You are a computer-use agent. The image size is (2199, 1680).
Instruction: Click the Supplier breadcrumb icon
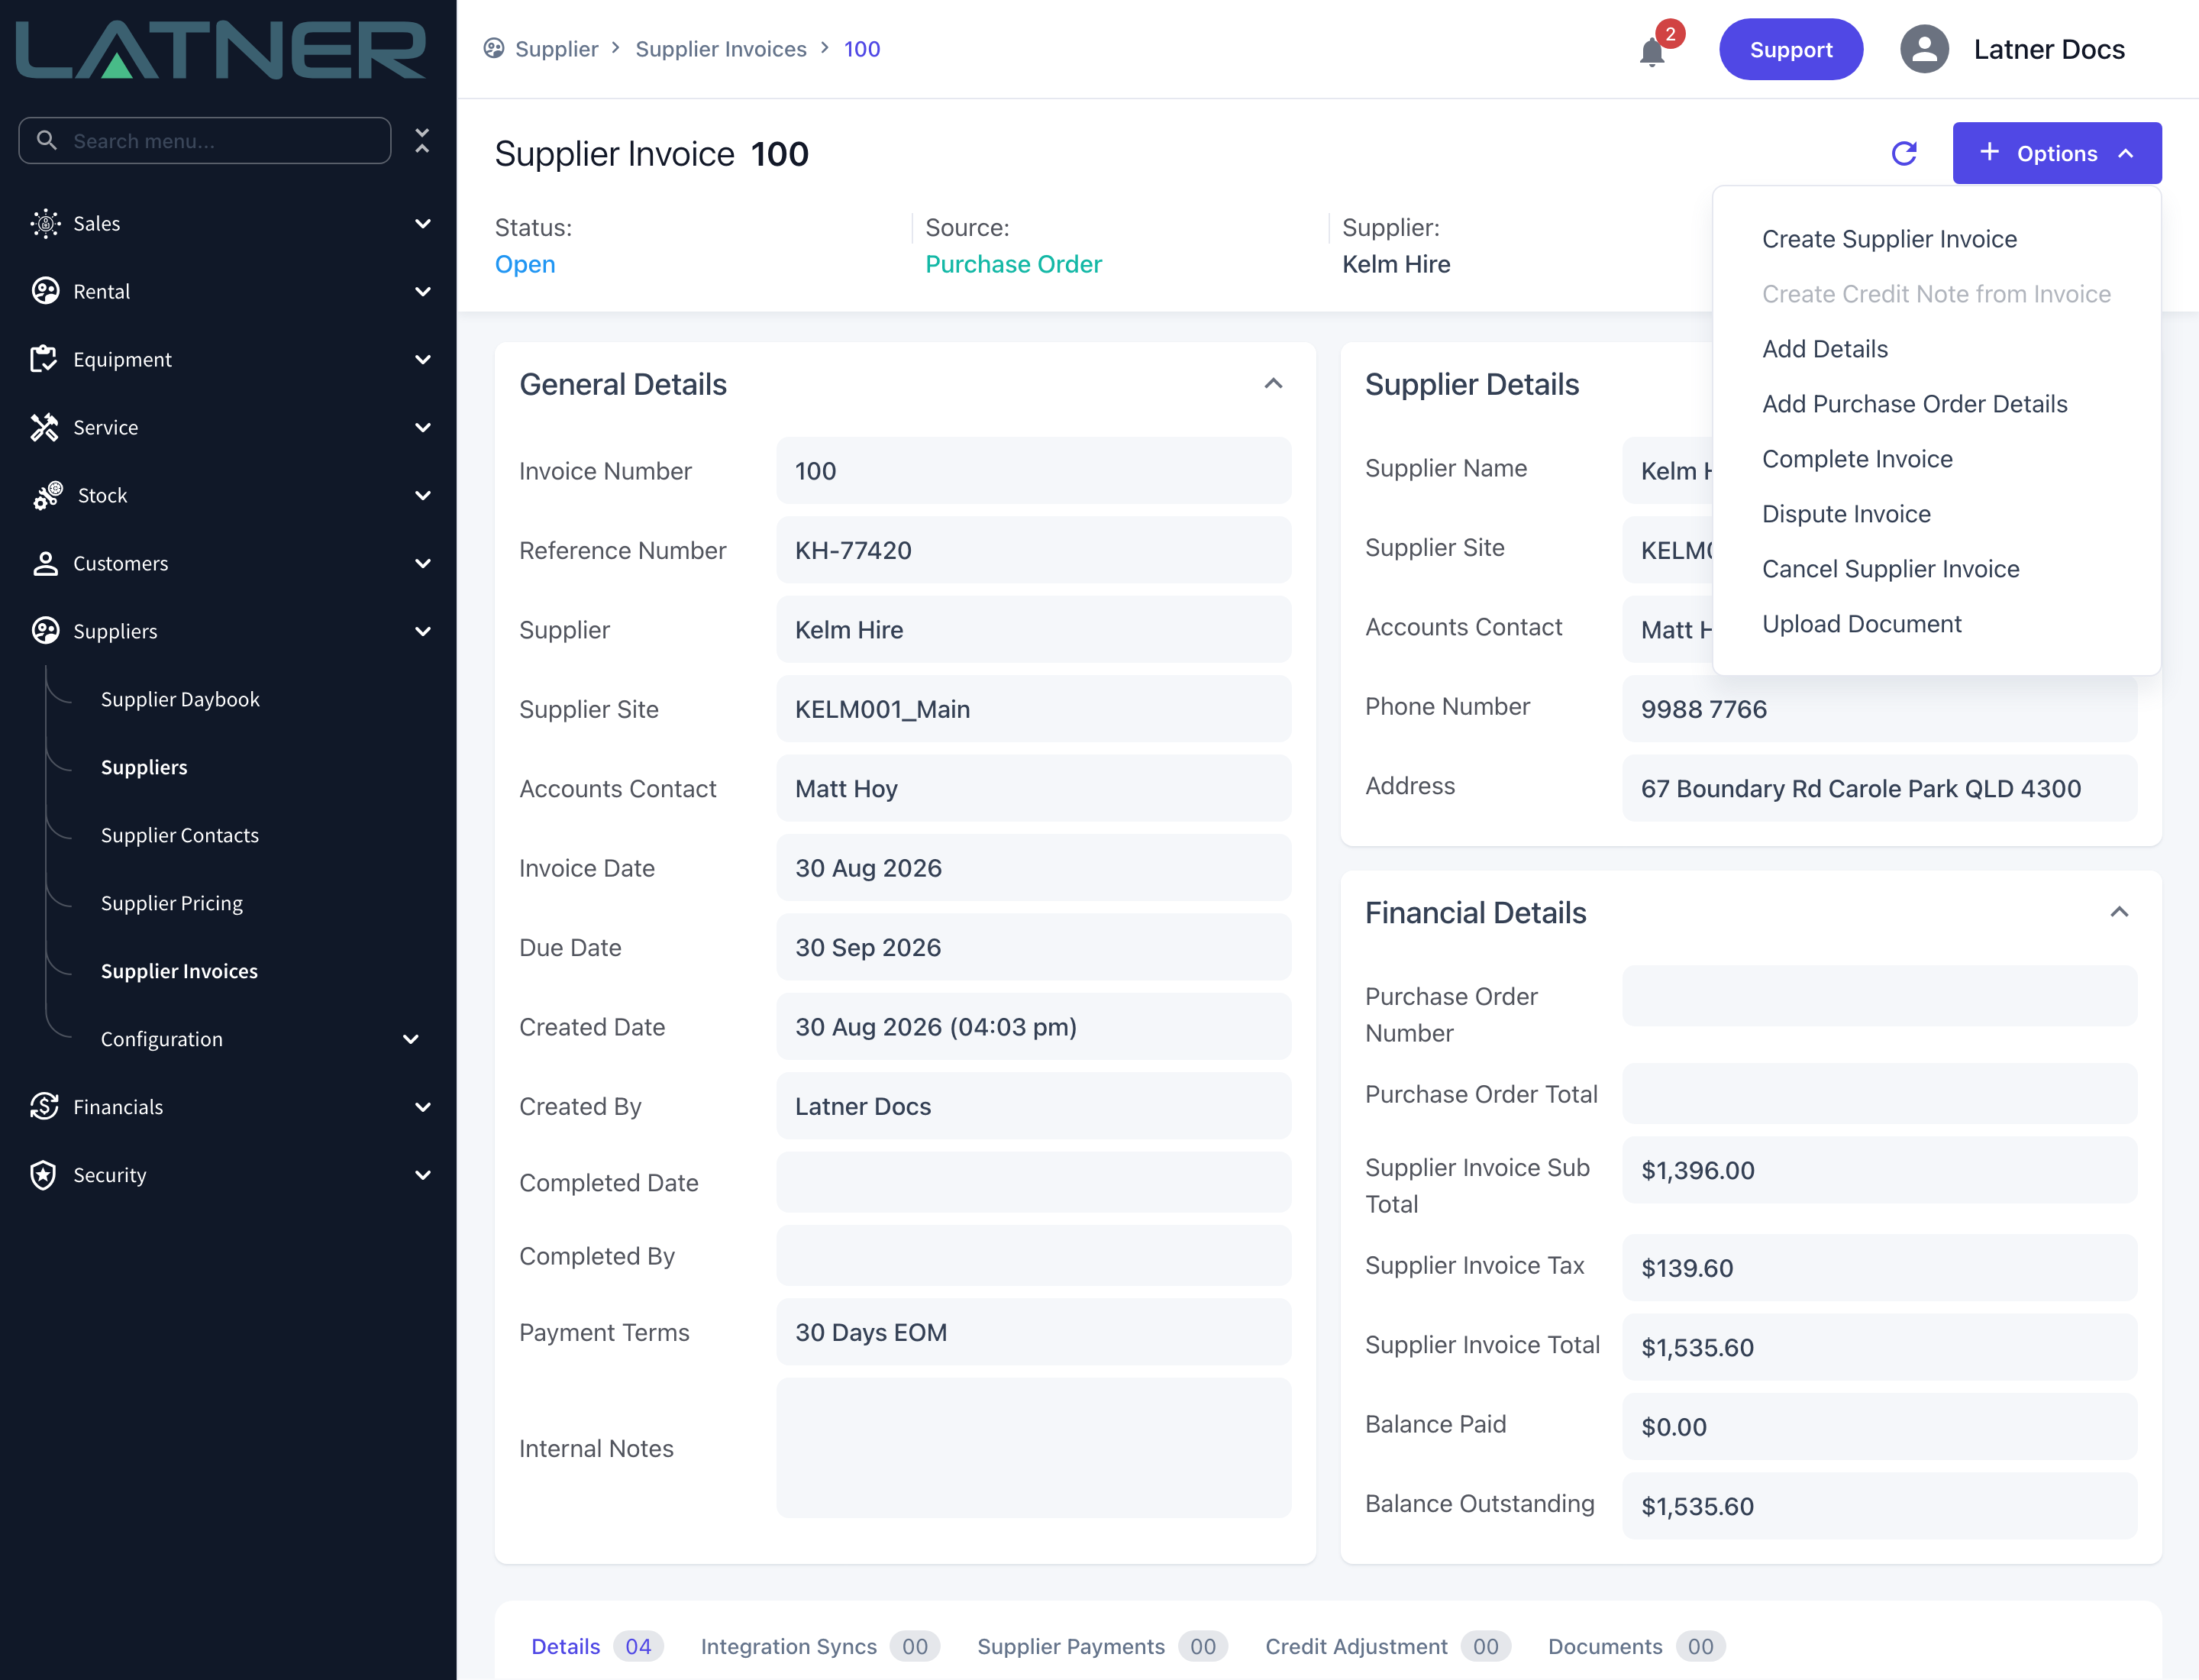(494, 48)
